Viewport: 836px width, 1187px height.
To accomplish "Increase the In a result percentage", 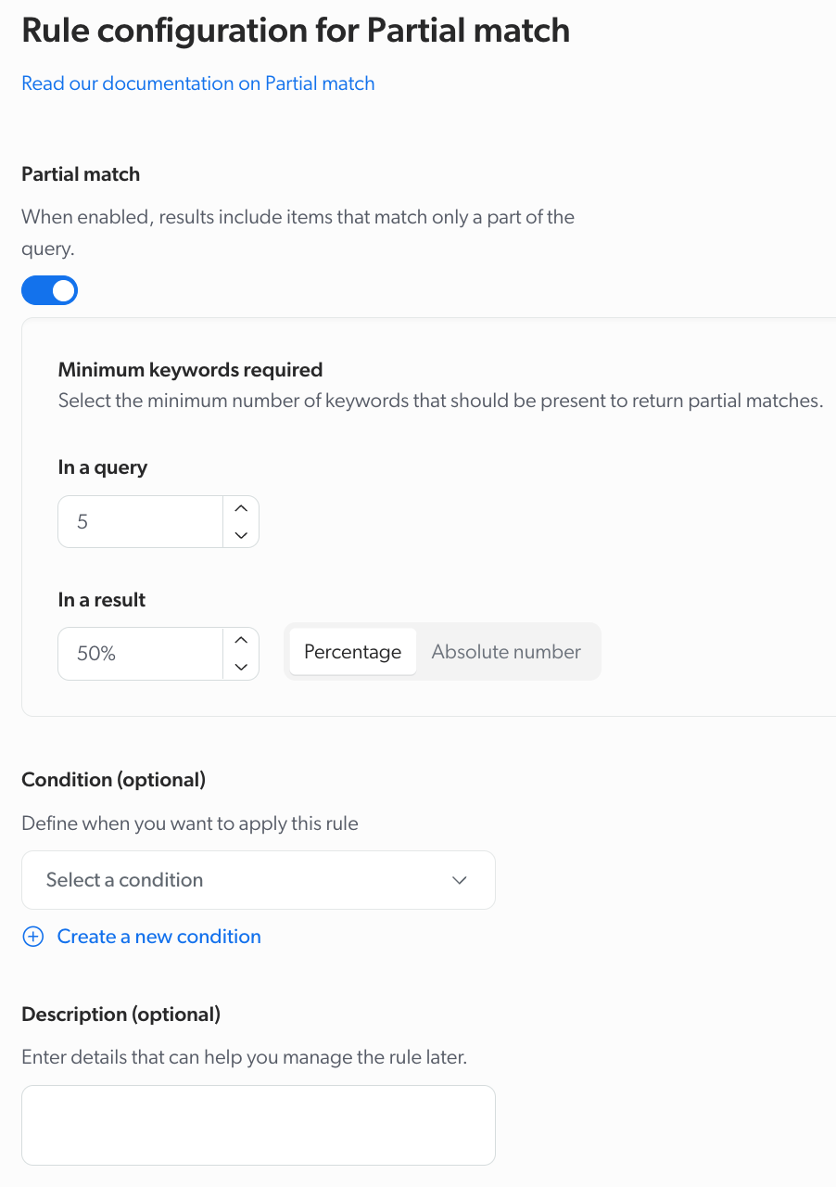I will click(x=241, y=640).
